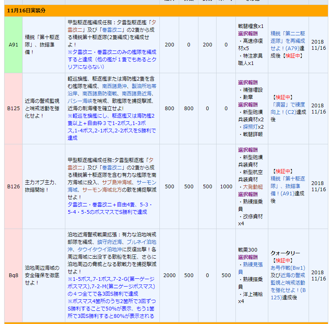
Task: Select the 戦闘詳報 reward text
Action: coord(253,134)
